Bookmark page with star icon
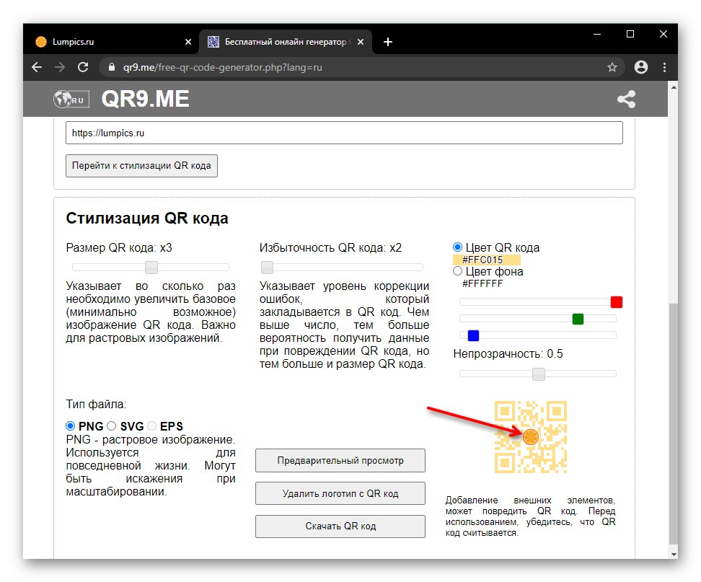 coord(612,68)
